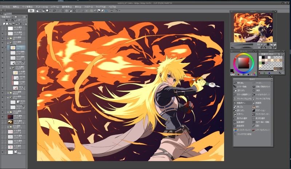The height and width of the screenshot is (169, 291).
Task: Click the Open file folder icon in toolbar
Action: coord(43,11)
